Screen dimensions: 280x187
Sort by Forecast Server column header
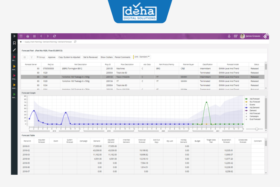click(31, 64)
